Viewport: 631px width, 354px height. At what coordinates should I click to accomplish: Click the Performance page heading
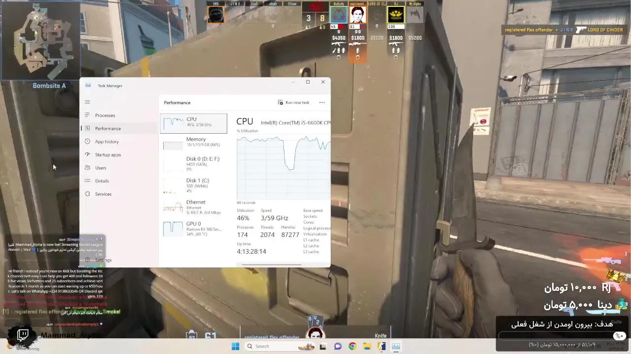177,102
